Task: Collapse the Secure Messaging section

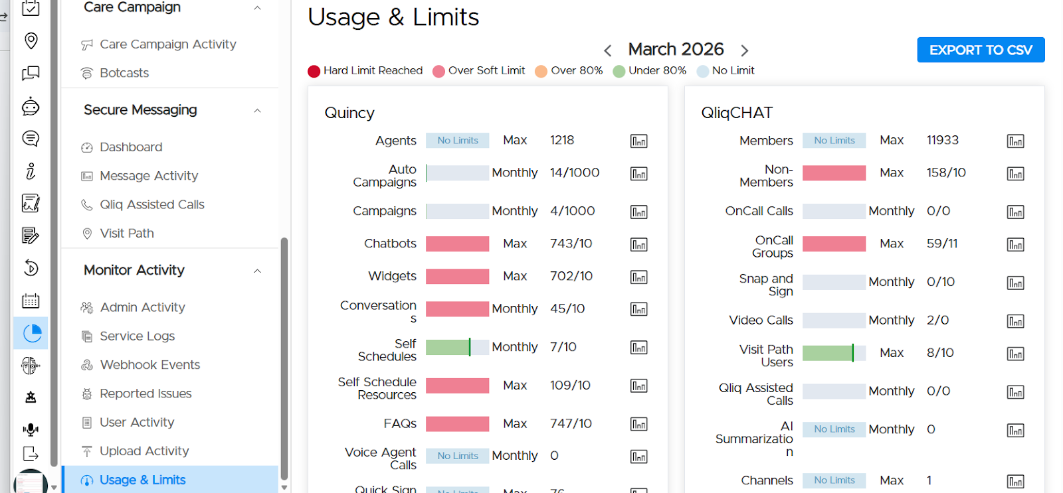Action: (257, 111)
